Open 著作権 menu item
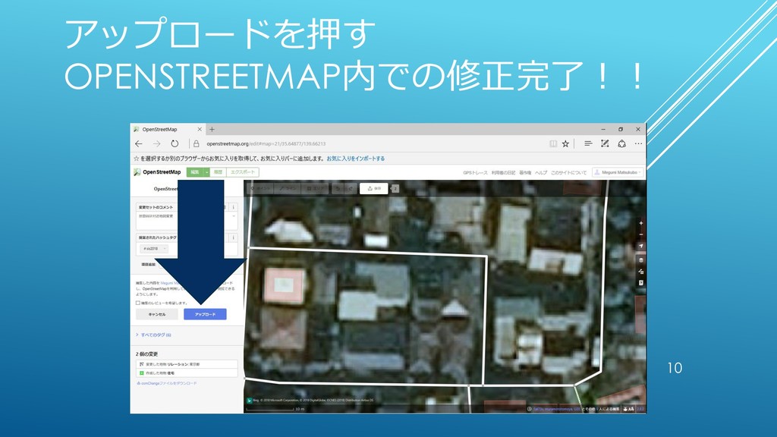Viewport: 777px width, 437px height. [525, 172]
